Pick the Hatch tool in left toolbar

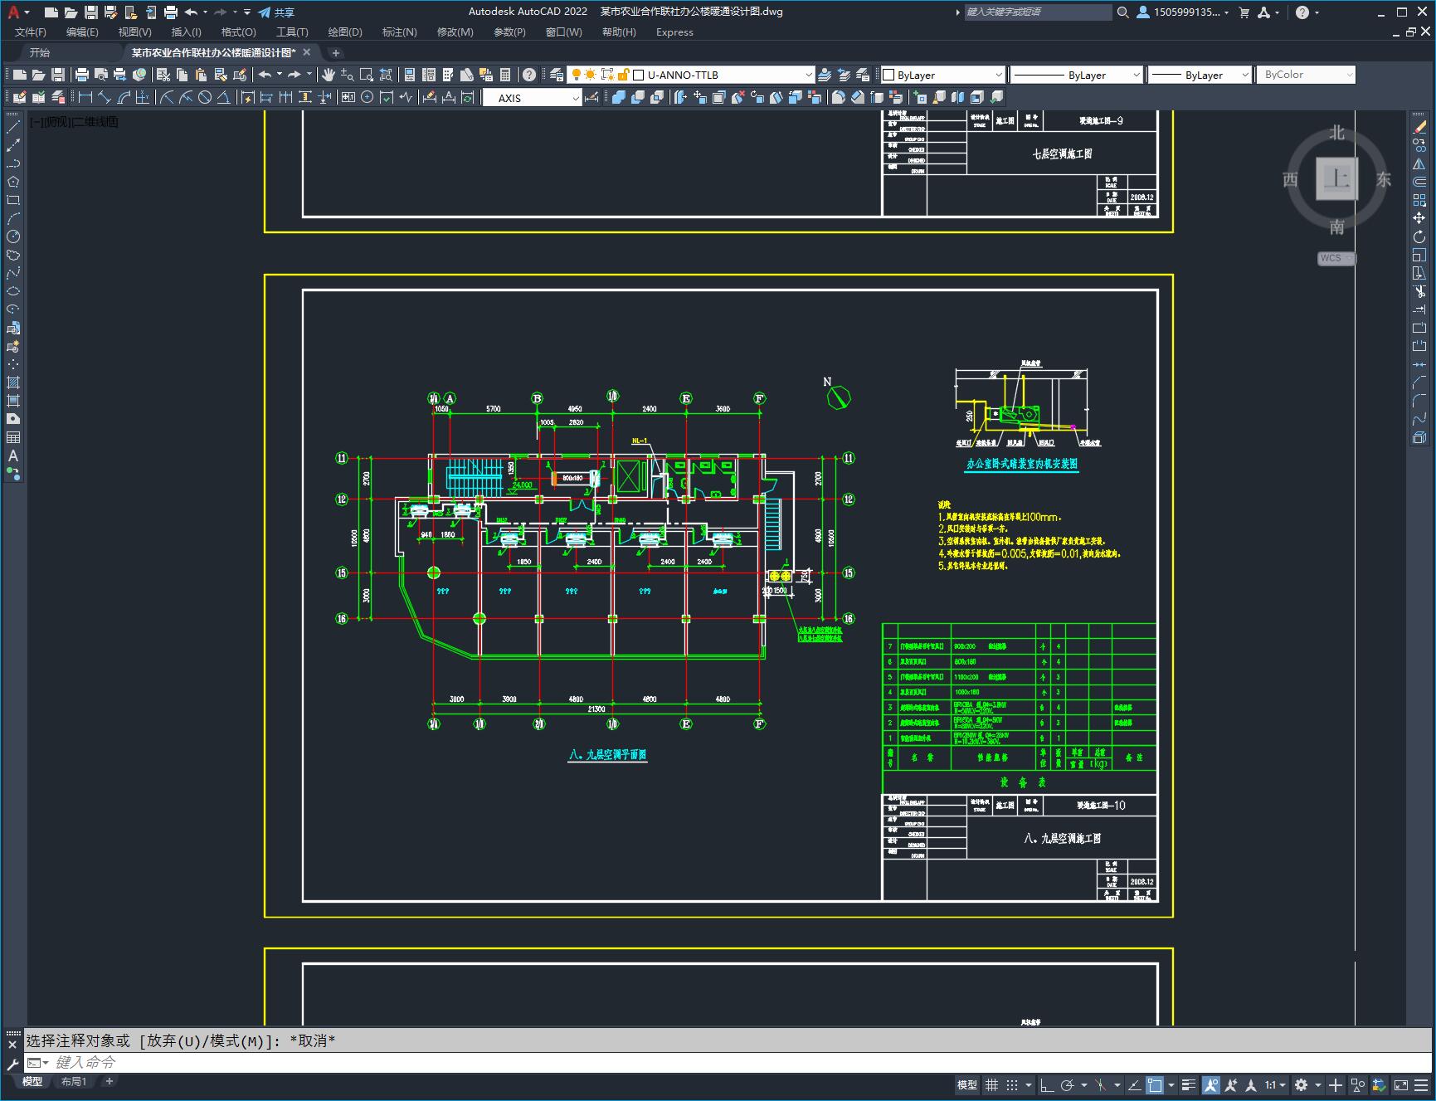(x=13, y=382)
